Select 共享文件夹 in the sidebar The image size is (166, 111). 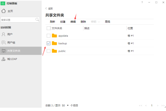[x=21, y=51]
